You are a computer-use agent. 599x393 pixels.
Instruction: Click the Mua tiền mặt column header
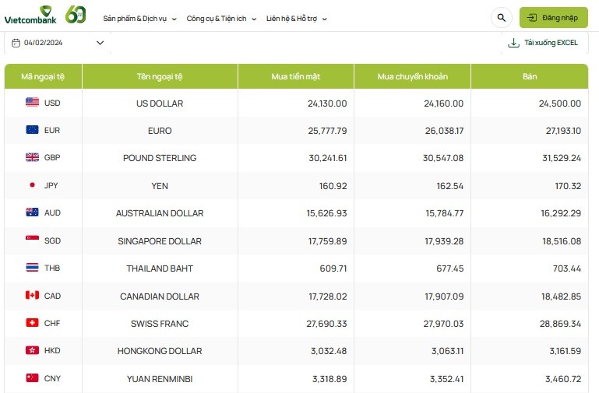pyautogui.click(x=295, y=76)
